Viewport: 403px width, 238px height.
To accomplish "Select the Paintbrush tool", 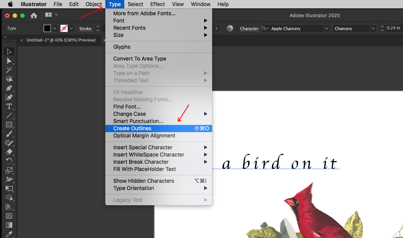I will pos(10,134).
